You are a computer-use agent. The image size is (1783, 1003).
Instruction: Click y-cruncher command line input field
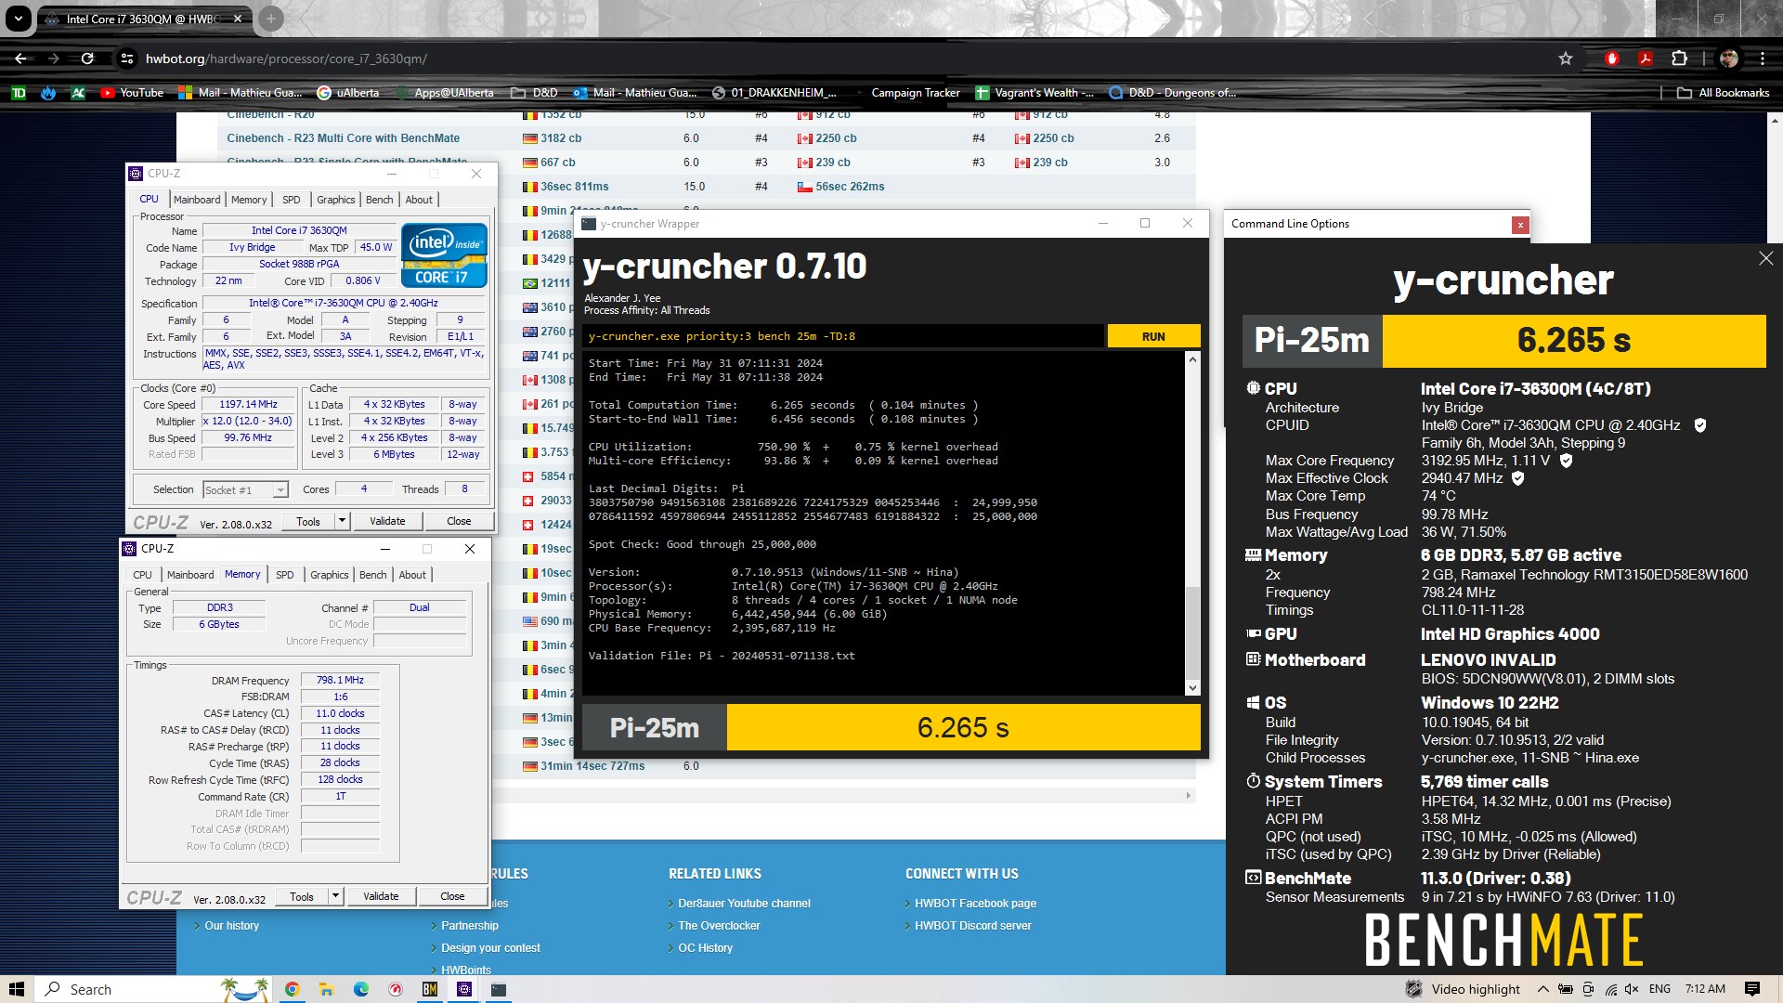coord(843,336)
